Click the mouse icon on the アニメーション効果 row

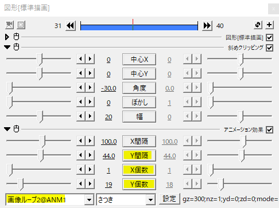17,129
